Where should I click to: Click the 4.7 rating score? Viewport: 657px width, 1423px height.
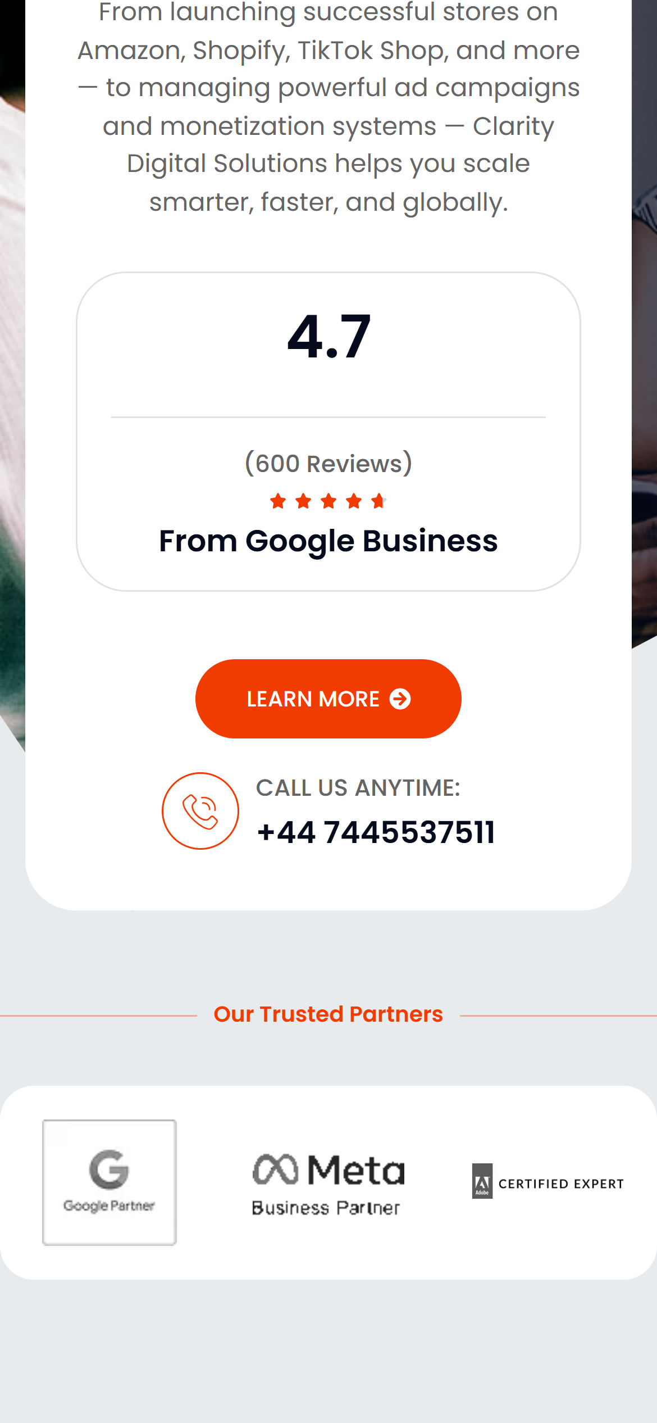[329, 337]
